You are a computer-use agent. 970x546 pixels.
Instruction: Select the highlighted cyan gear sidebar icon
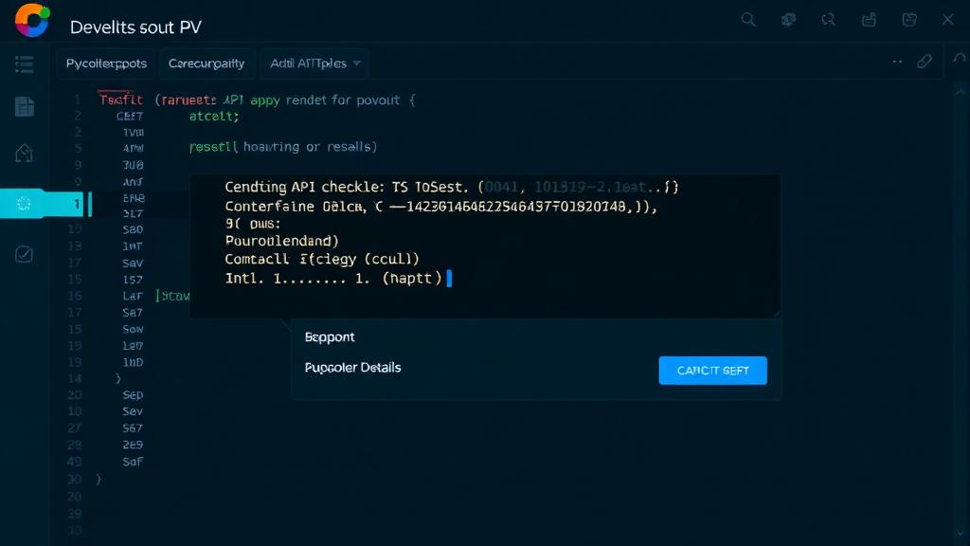click(25, 203)
